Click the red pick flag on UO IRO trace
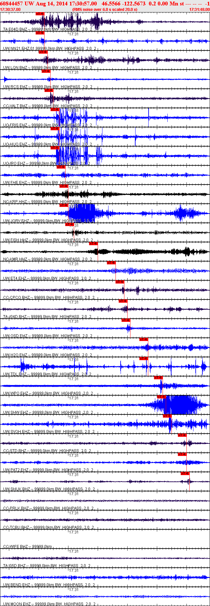The width and height of the screenshot is (210, 606). [55, 148]
